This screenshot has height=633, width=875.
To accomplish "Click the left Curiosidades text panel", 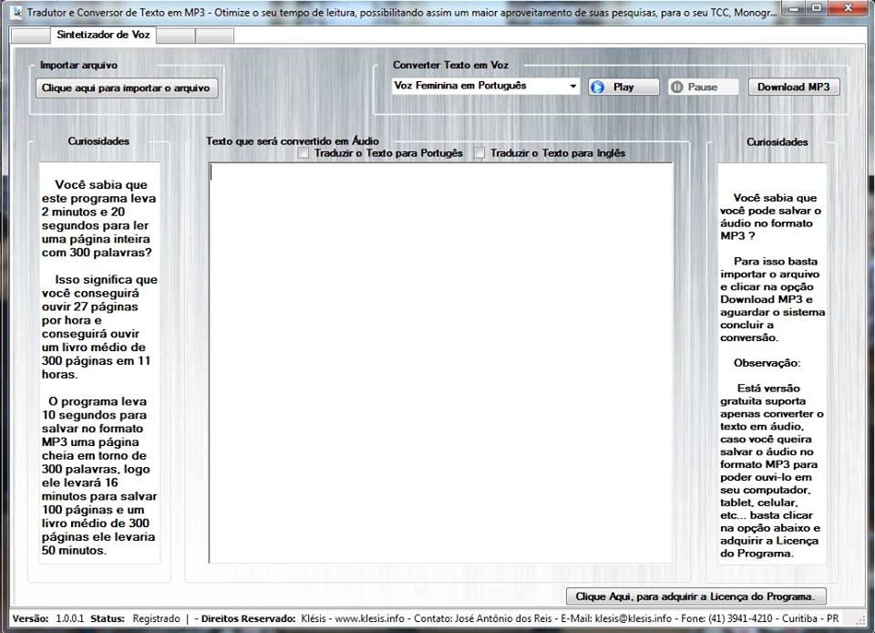I will (99, 363).
